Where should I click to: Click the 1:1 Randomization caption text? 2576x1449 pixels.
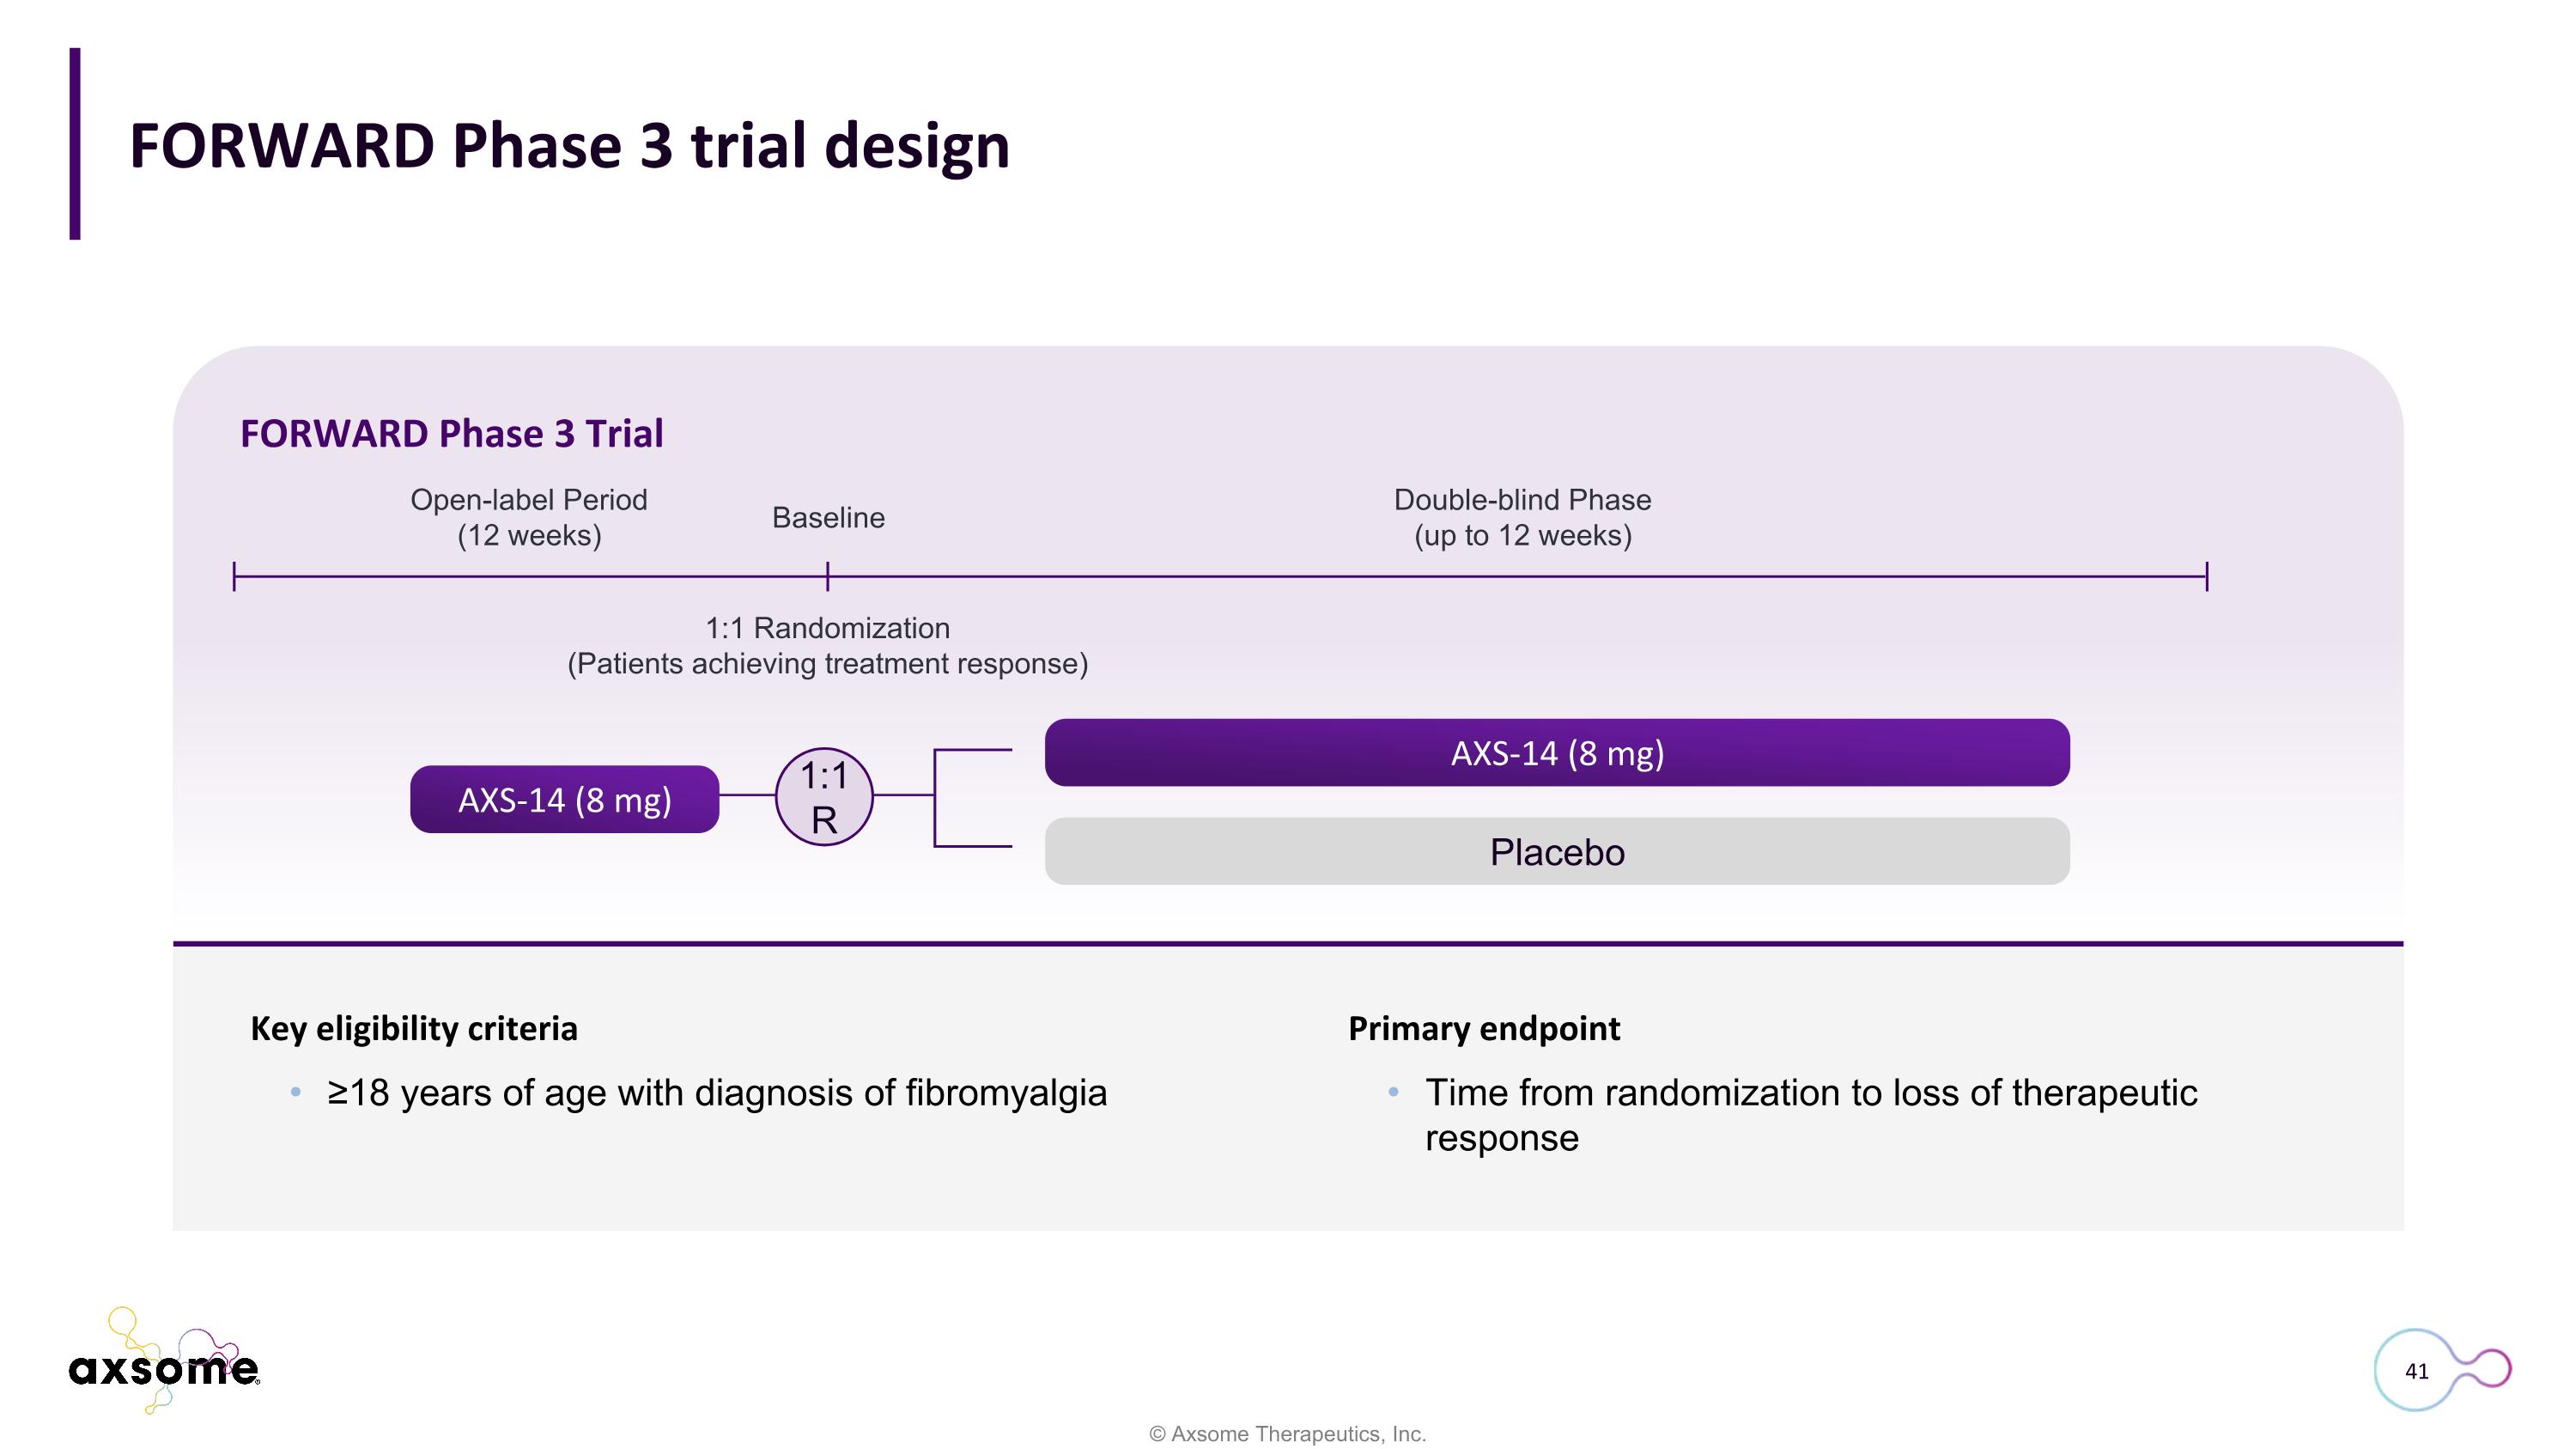coord(827,646)
